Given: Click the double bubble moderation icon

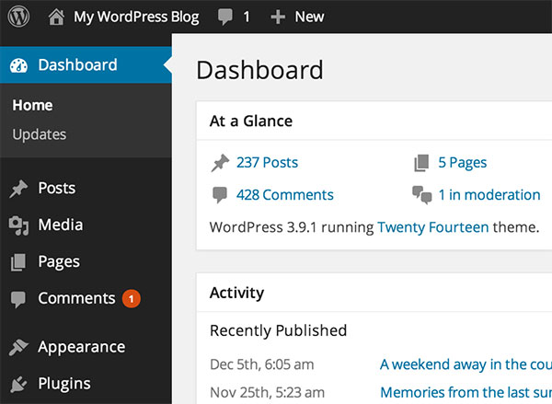Looking at the screenshot, I should 421,195.
